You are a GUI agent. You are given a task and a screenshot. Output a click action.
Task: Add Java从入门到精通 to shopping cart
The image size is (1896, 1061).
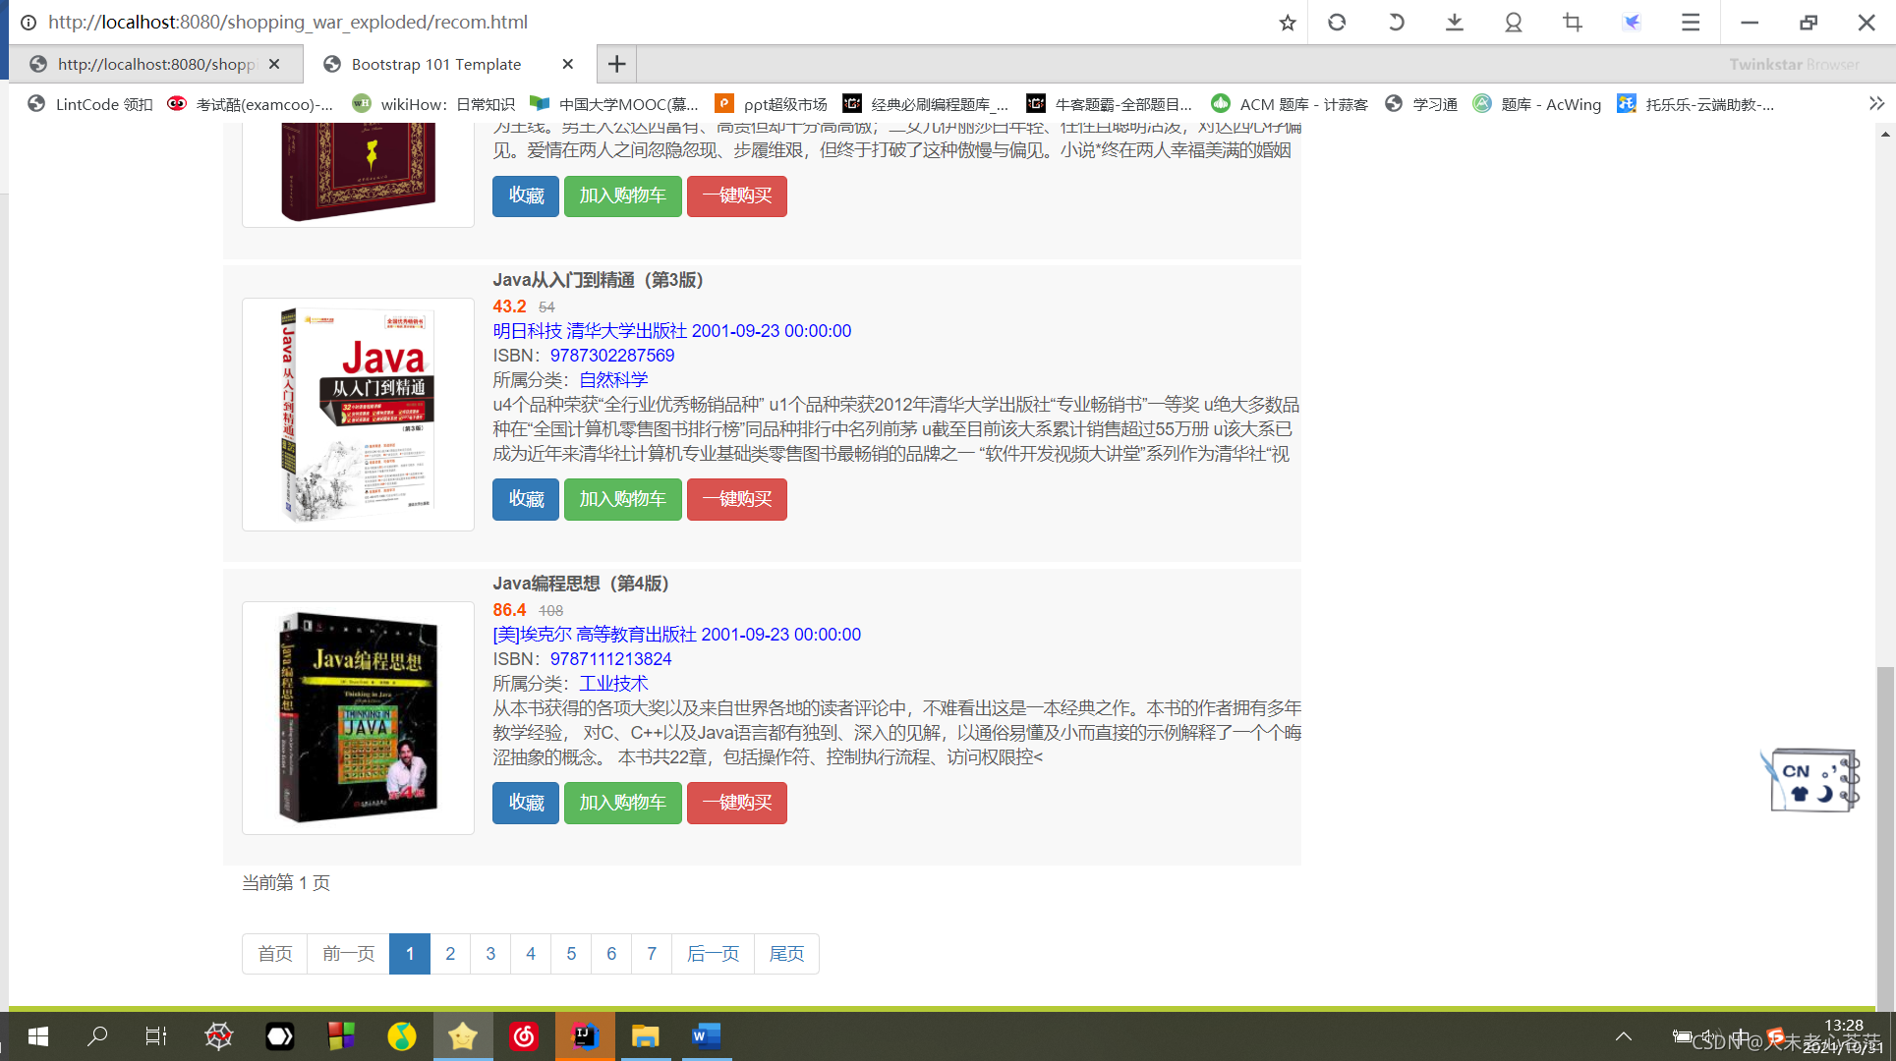(x=622, y=499)
